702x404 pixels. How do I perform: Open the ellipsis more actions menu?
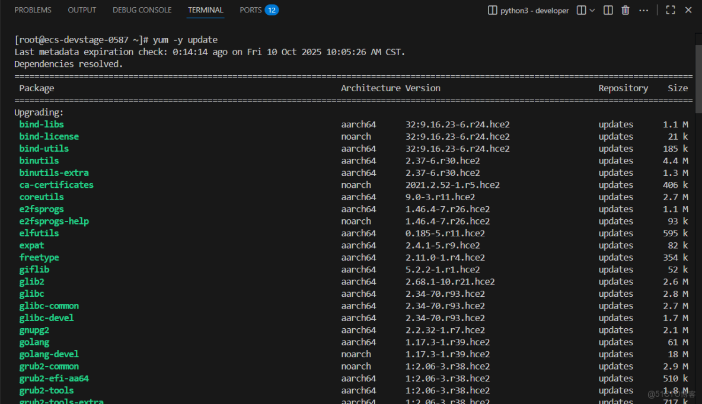pos(643,10)
